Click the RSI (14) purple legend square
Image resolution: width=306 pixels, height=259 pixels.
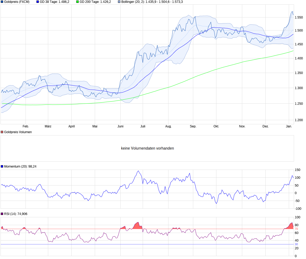click(x=2, y=214)
